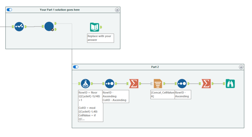Click the input anchor of Browse tool
252x137 pixels.
pos(224,83)
